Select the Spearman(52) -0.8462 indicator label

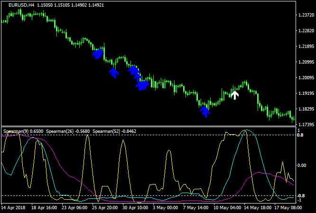[114, 131]
